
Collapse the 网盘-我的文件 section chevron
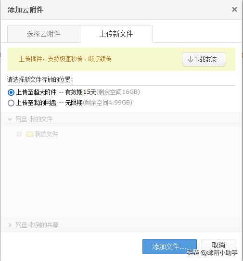[10, 119]
